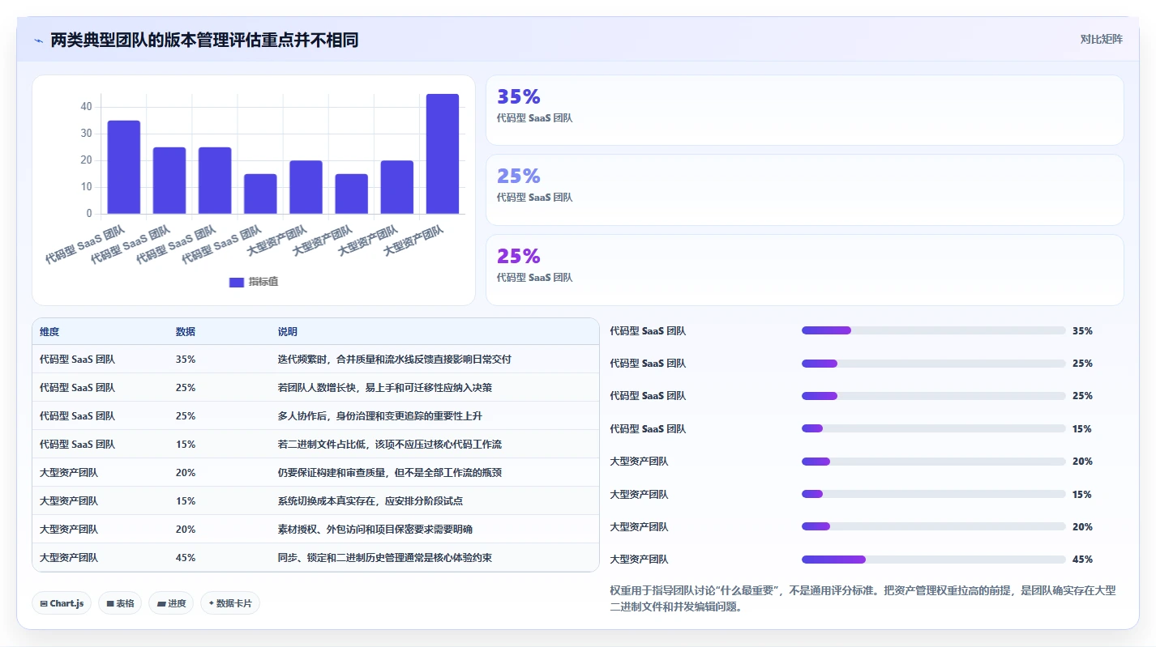Click table description 多人协作后，身份治理和变更追踪的重要性上升
Screen dimensions: 1156x647
(380, 416)
